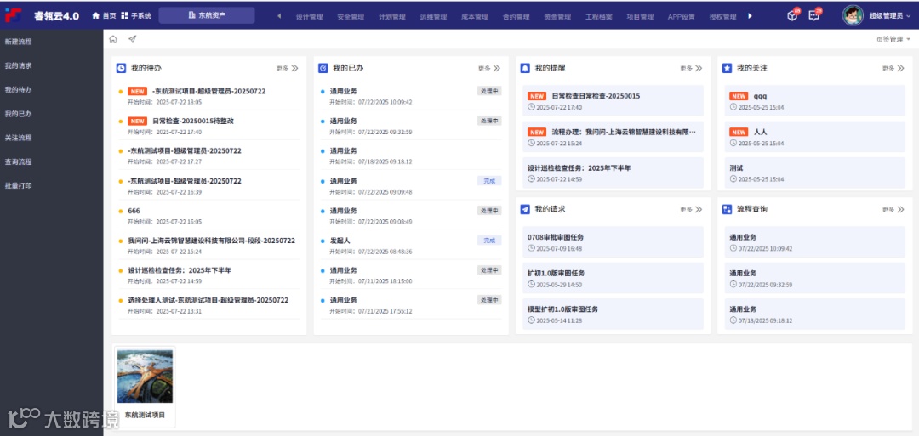Click the user avatar picture

point(853,16)
